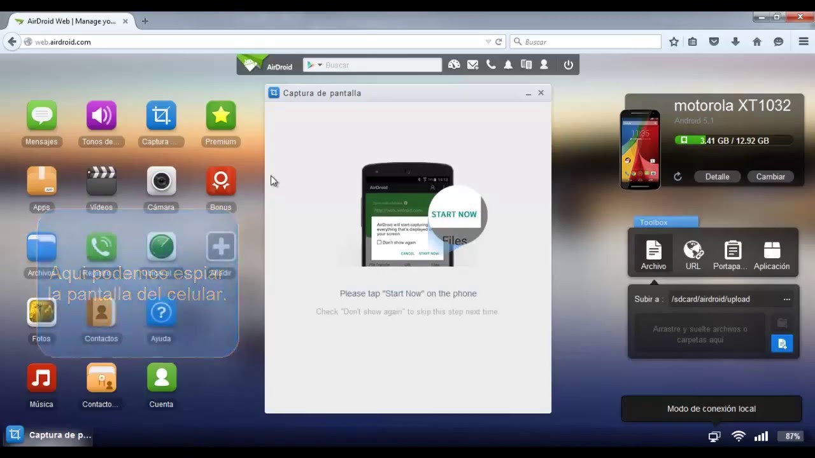Open the Captura de pantalla desktop icon

(x=161, y=116)
